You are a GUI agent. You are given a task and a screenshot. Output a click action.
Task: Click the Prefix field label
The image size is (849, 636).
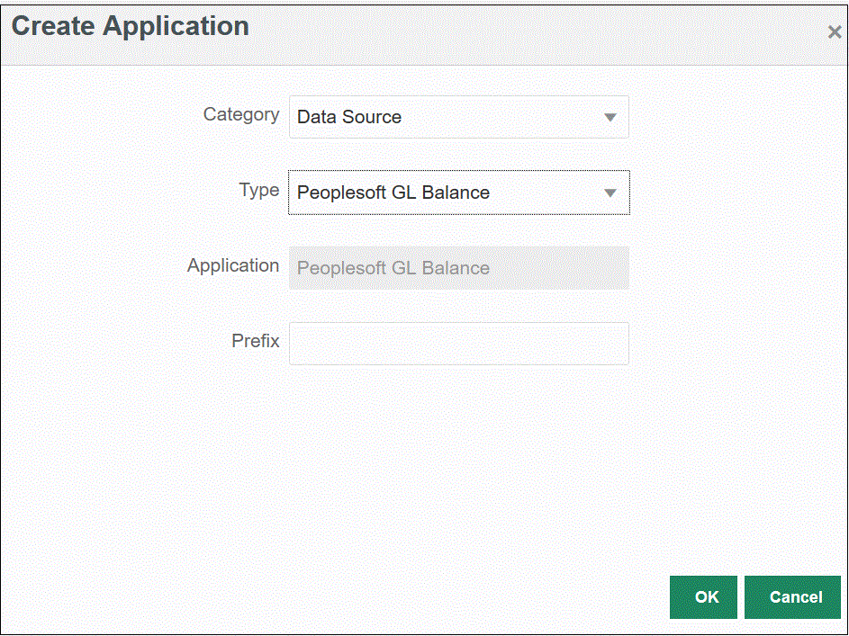(255, 342)
